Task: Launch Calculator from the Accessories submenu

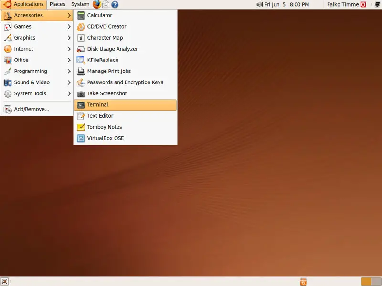Action: point(125,15)
